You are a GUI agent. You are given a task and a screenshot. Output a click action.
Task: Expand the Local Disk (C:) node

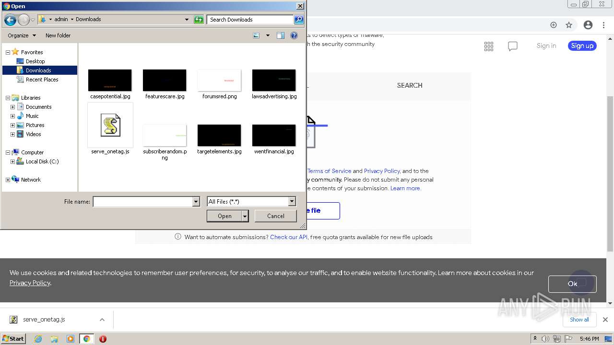tap(12, 161)
